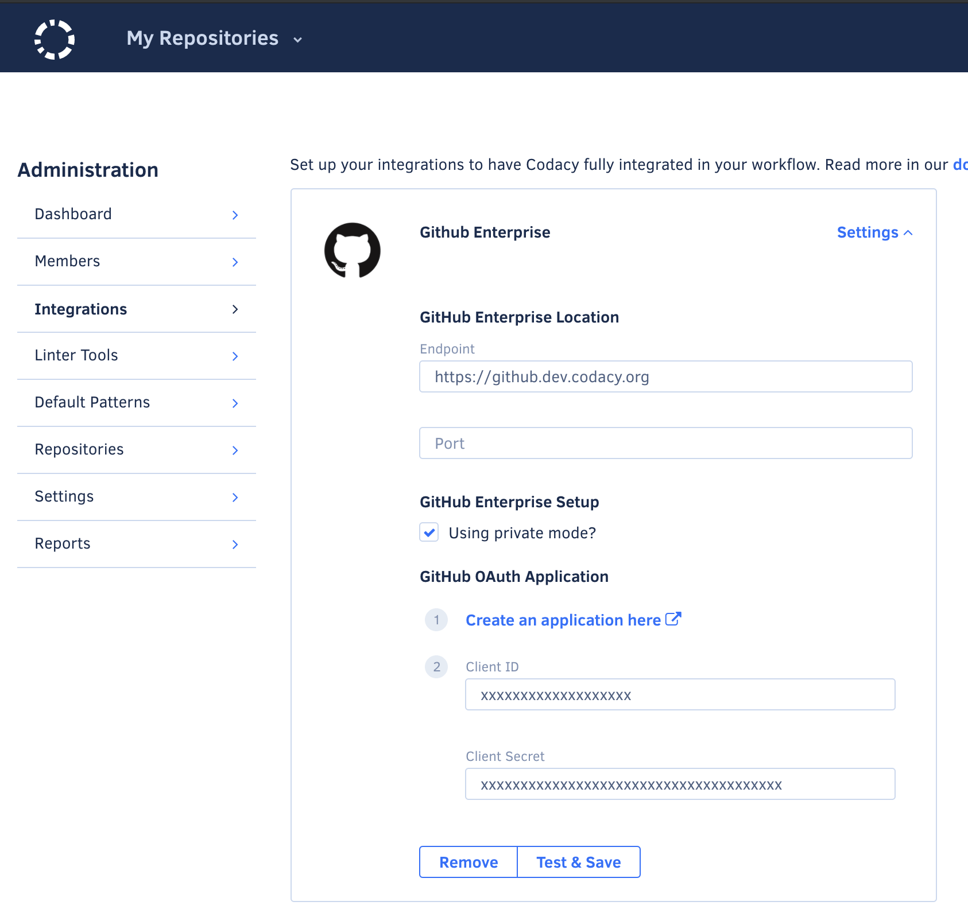
Task: Open Reports in Administration sidebar
Action: [x=137, y=544]
